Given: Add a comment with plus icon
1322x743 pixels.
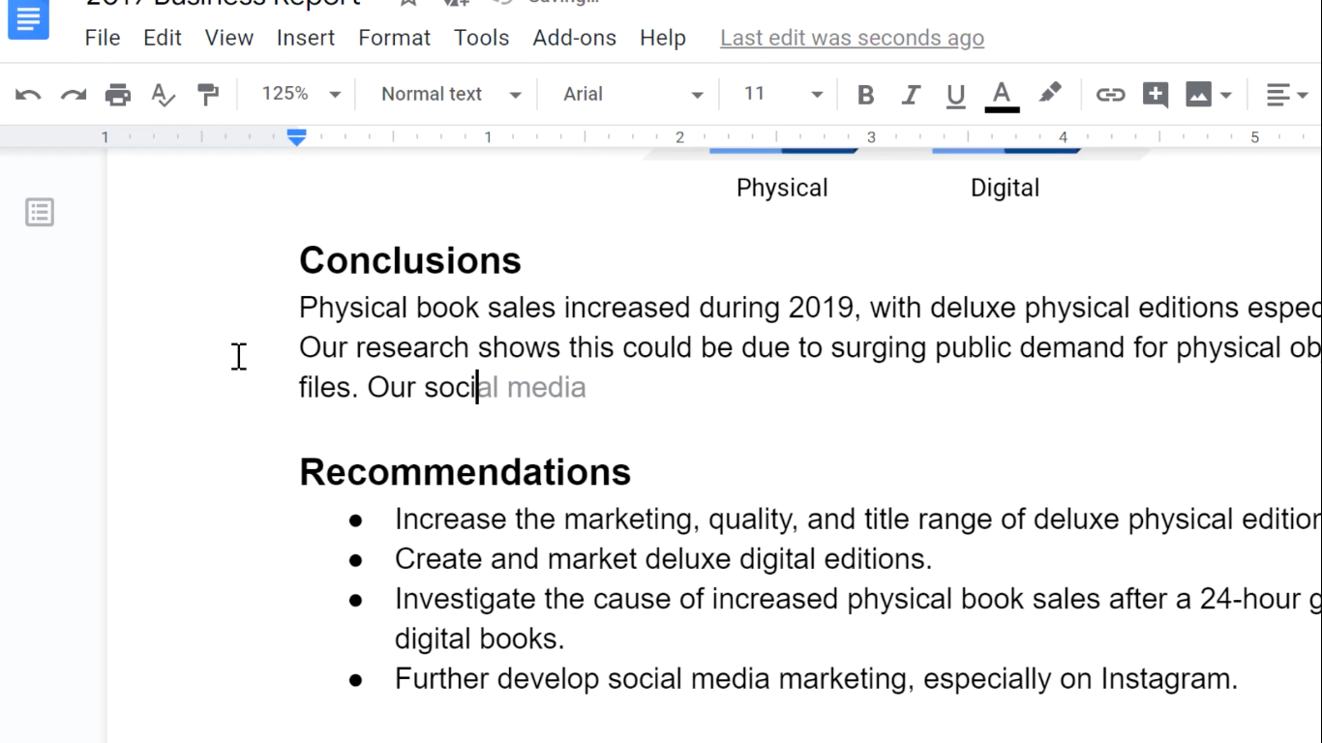Looking at the screenshot, I should 1155,95.
